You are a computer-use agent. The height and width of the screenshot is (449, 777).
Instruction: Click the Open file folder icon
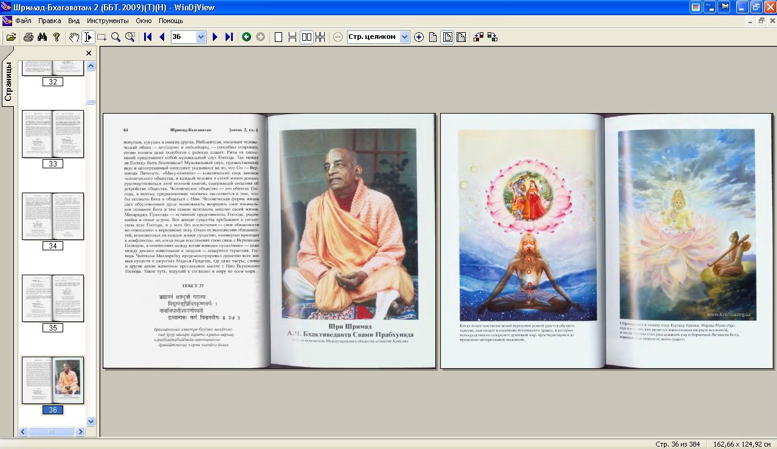(11, 37)
